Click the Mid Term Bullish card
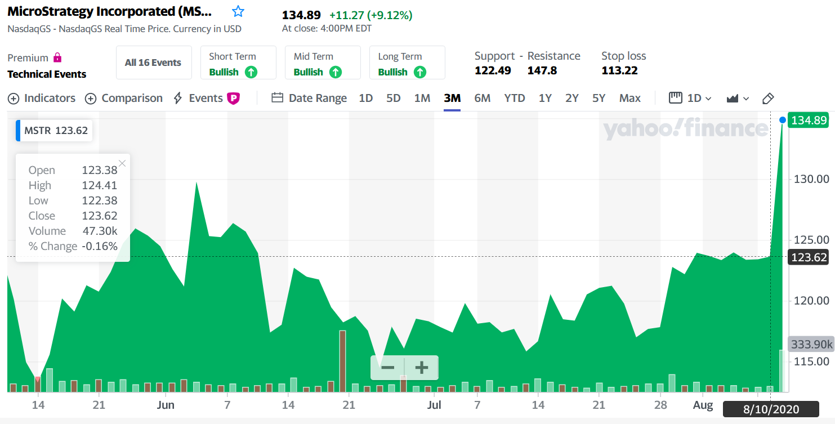This screenshot has width=835, height=424. (323, 63)
